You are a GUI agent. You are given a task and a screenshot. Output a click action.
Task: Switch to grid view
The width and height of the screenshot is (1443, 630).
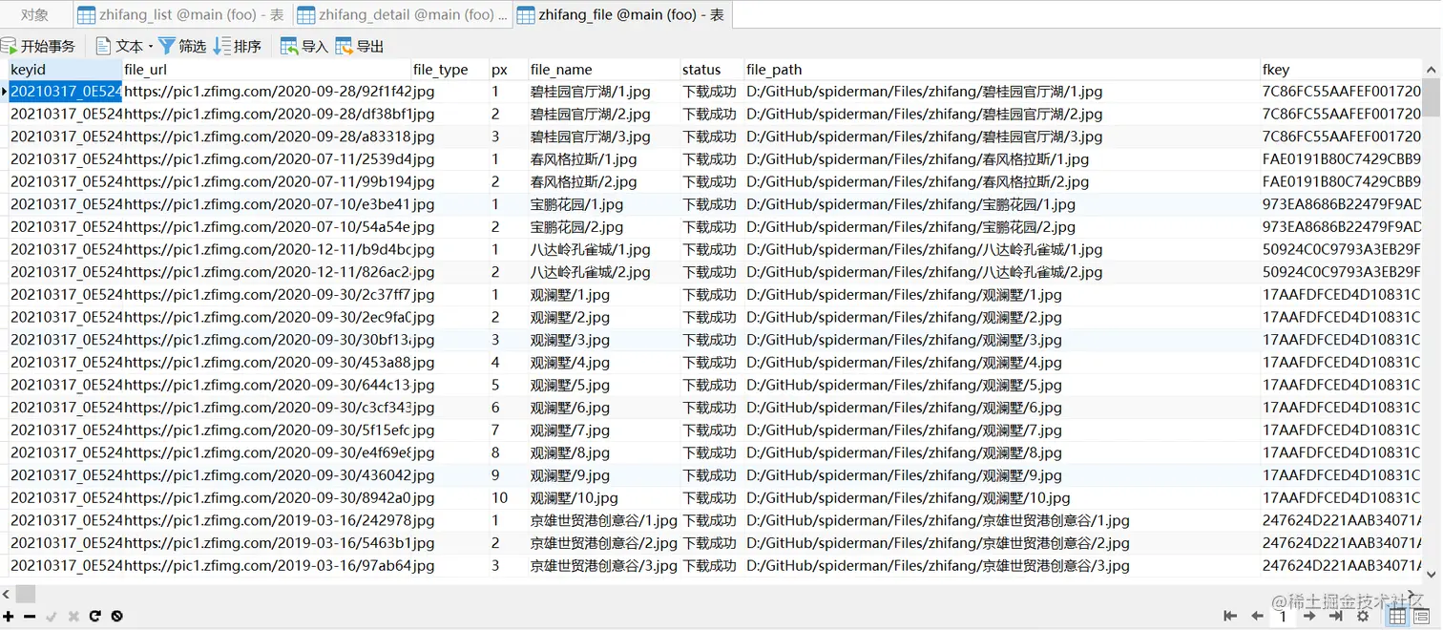tap(1398, 617)
